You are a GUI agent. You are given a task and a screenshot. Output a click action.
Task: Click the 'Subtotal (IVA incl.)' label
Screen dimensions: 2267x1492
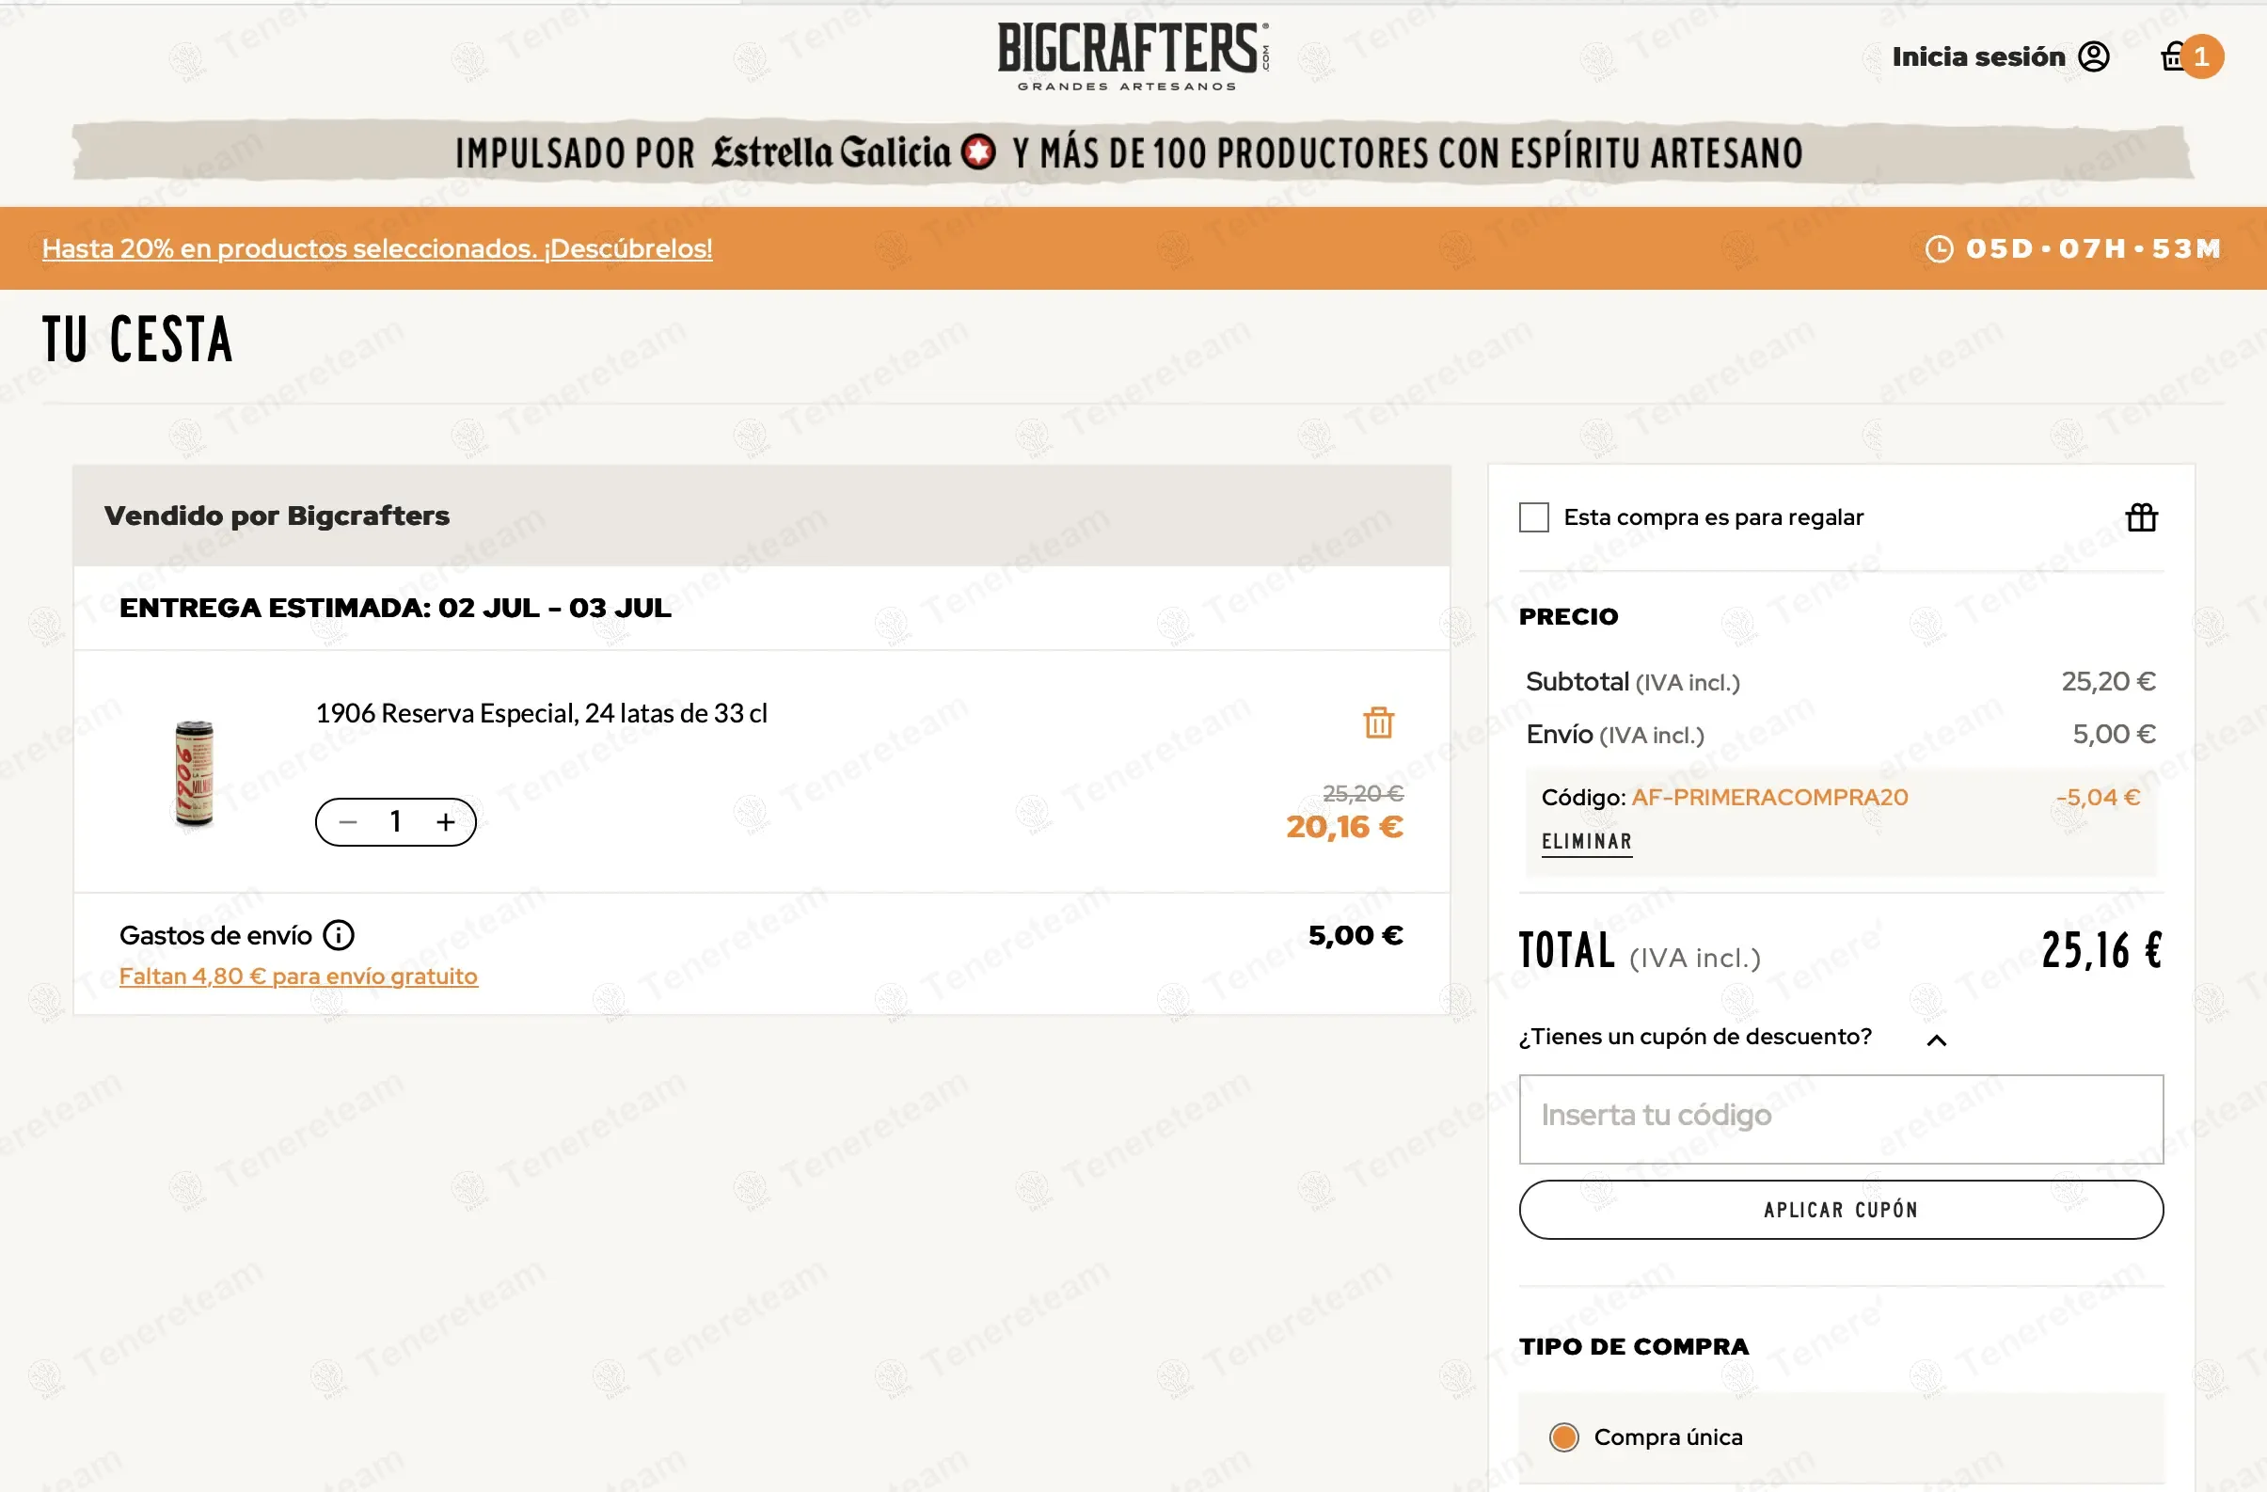pyautogui.click(x=1632, y=682)
